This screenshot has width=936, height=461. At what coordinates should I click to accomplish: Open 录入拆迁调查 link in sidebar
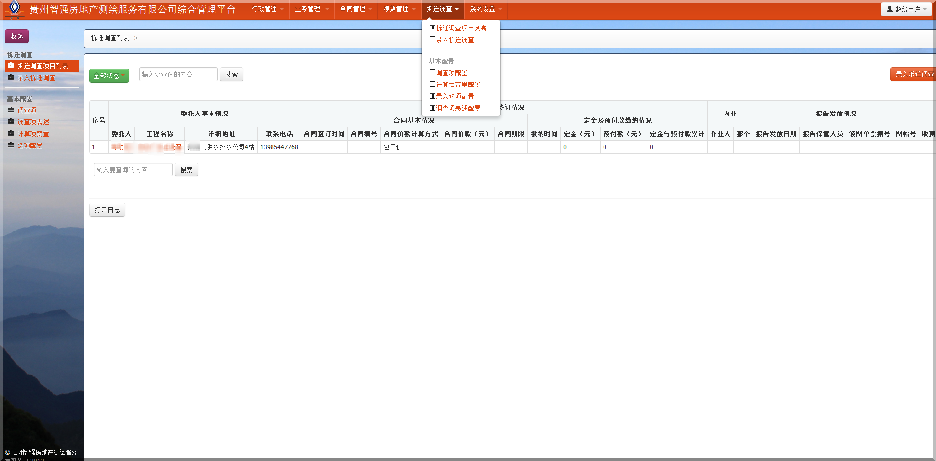pos(36,78)
